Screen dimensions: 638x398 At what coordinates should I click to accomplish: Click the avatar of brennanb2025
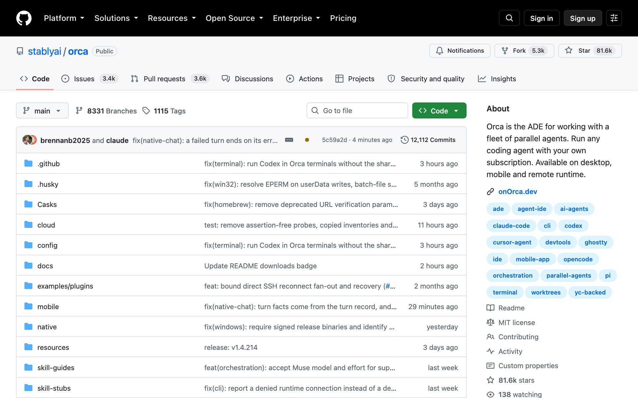(x=27, y=140)
